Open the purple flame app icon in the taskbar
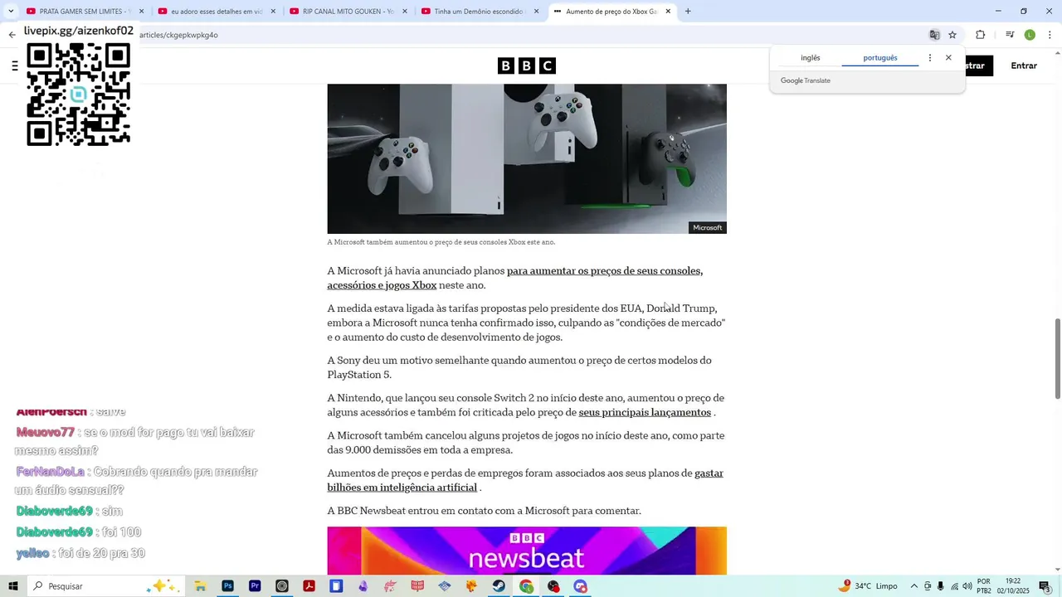Viewport: 1062px width, 597px height. pyautogui.click(x=363, y=586)
